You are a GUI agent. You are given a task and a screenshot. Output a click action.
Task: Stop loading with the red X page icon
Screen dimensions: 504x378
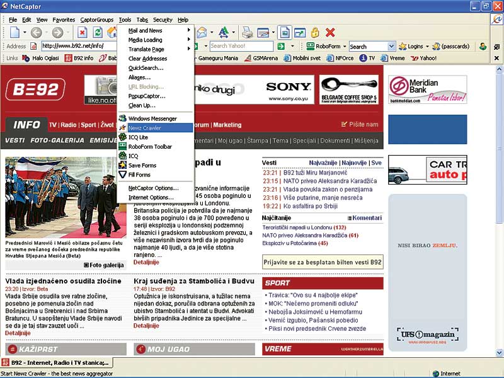(83, 33)
